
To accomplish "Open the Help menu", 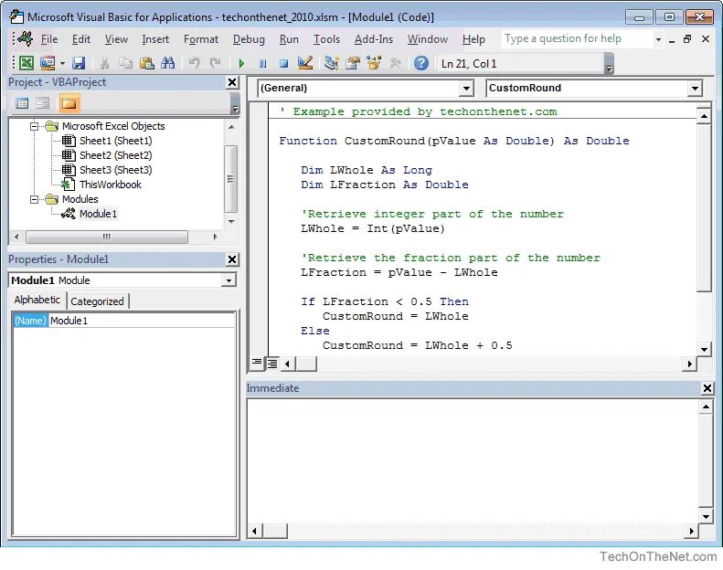I will pos(473,39).
